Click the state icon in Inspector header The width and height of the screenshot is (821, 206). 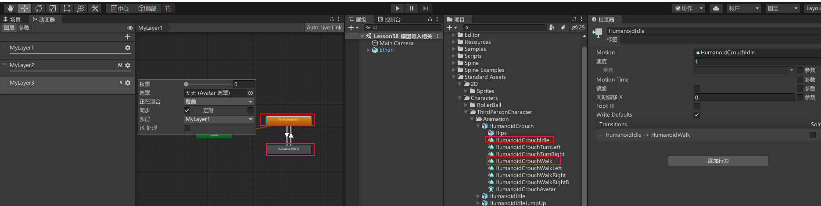coord(597,33)
